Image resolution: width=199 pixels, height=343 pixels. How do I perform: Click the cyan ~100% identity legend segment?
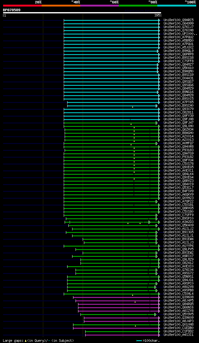[x=177, y=6]
